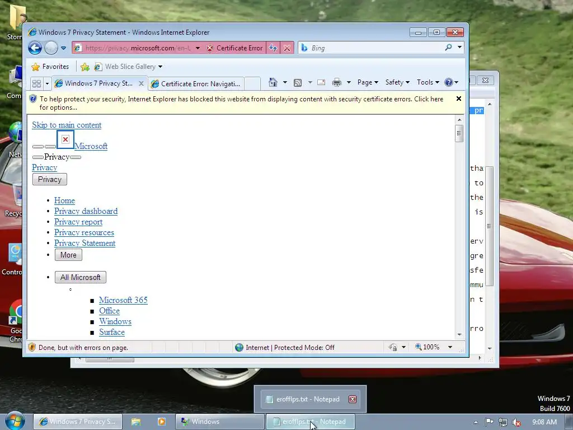Open the zoom level dropdown arrow
The width and height of the screenshot is (573, 430).
coord(450,347)
